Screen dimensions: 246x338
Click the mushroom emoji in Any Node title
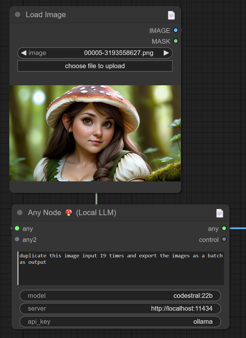pos(69,213)
